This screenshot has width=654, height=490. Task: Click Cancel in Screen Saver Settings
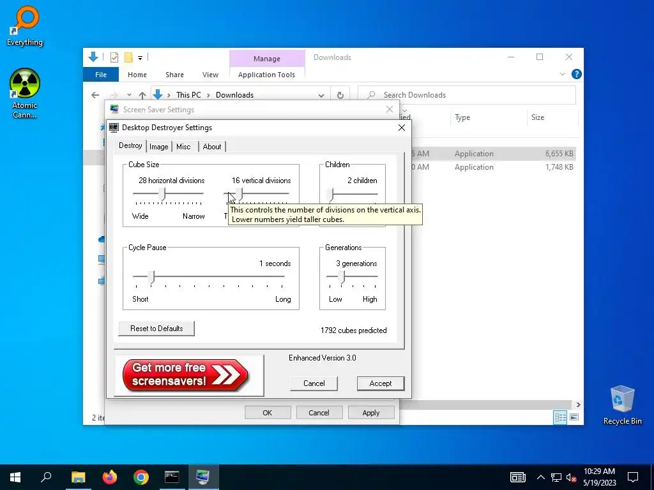pyautogui.click(x=319, y=413)
